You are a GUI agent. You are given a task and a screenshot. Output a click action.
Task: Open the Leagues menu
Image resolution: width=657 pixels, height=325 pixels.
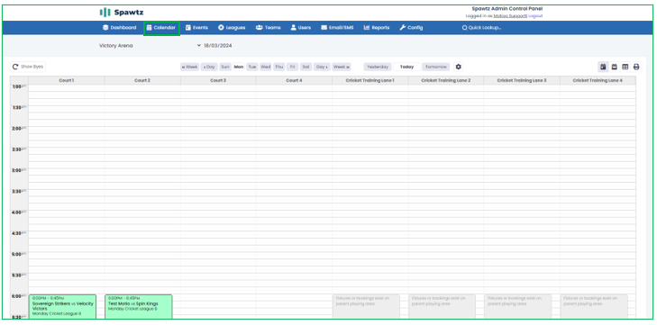coord(232,28)
